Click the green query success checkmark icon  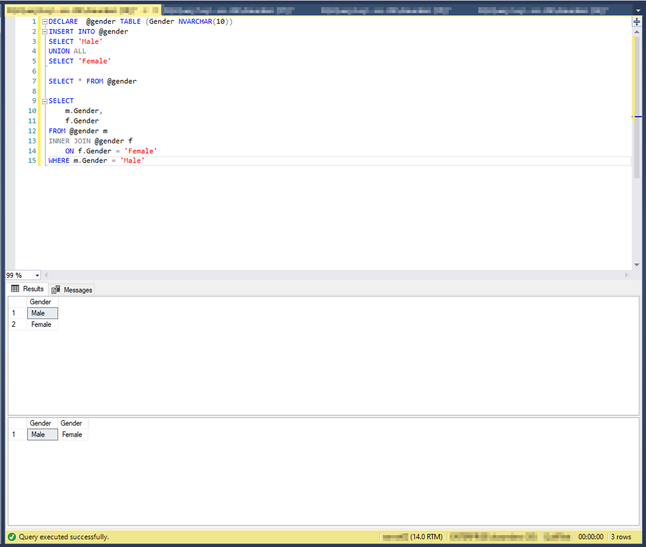pos(12,537)
